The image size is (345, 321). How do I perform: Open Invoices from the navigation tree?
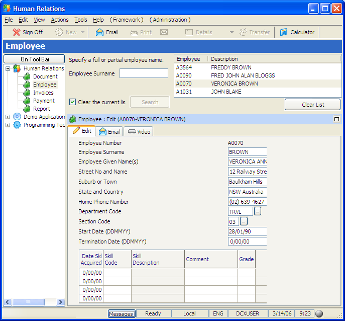pyautogui.click(x=43, y=93)
